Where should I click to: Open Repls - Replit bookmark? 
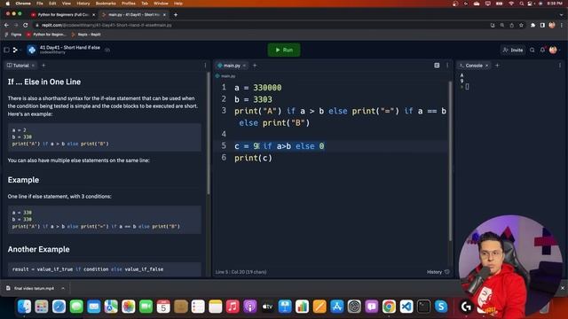[x=86, y=35]
